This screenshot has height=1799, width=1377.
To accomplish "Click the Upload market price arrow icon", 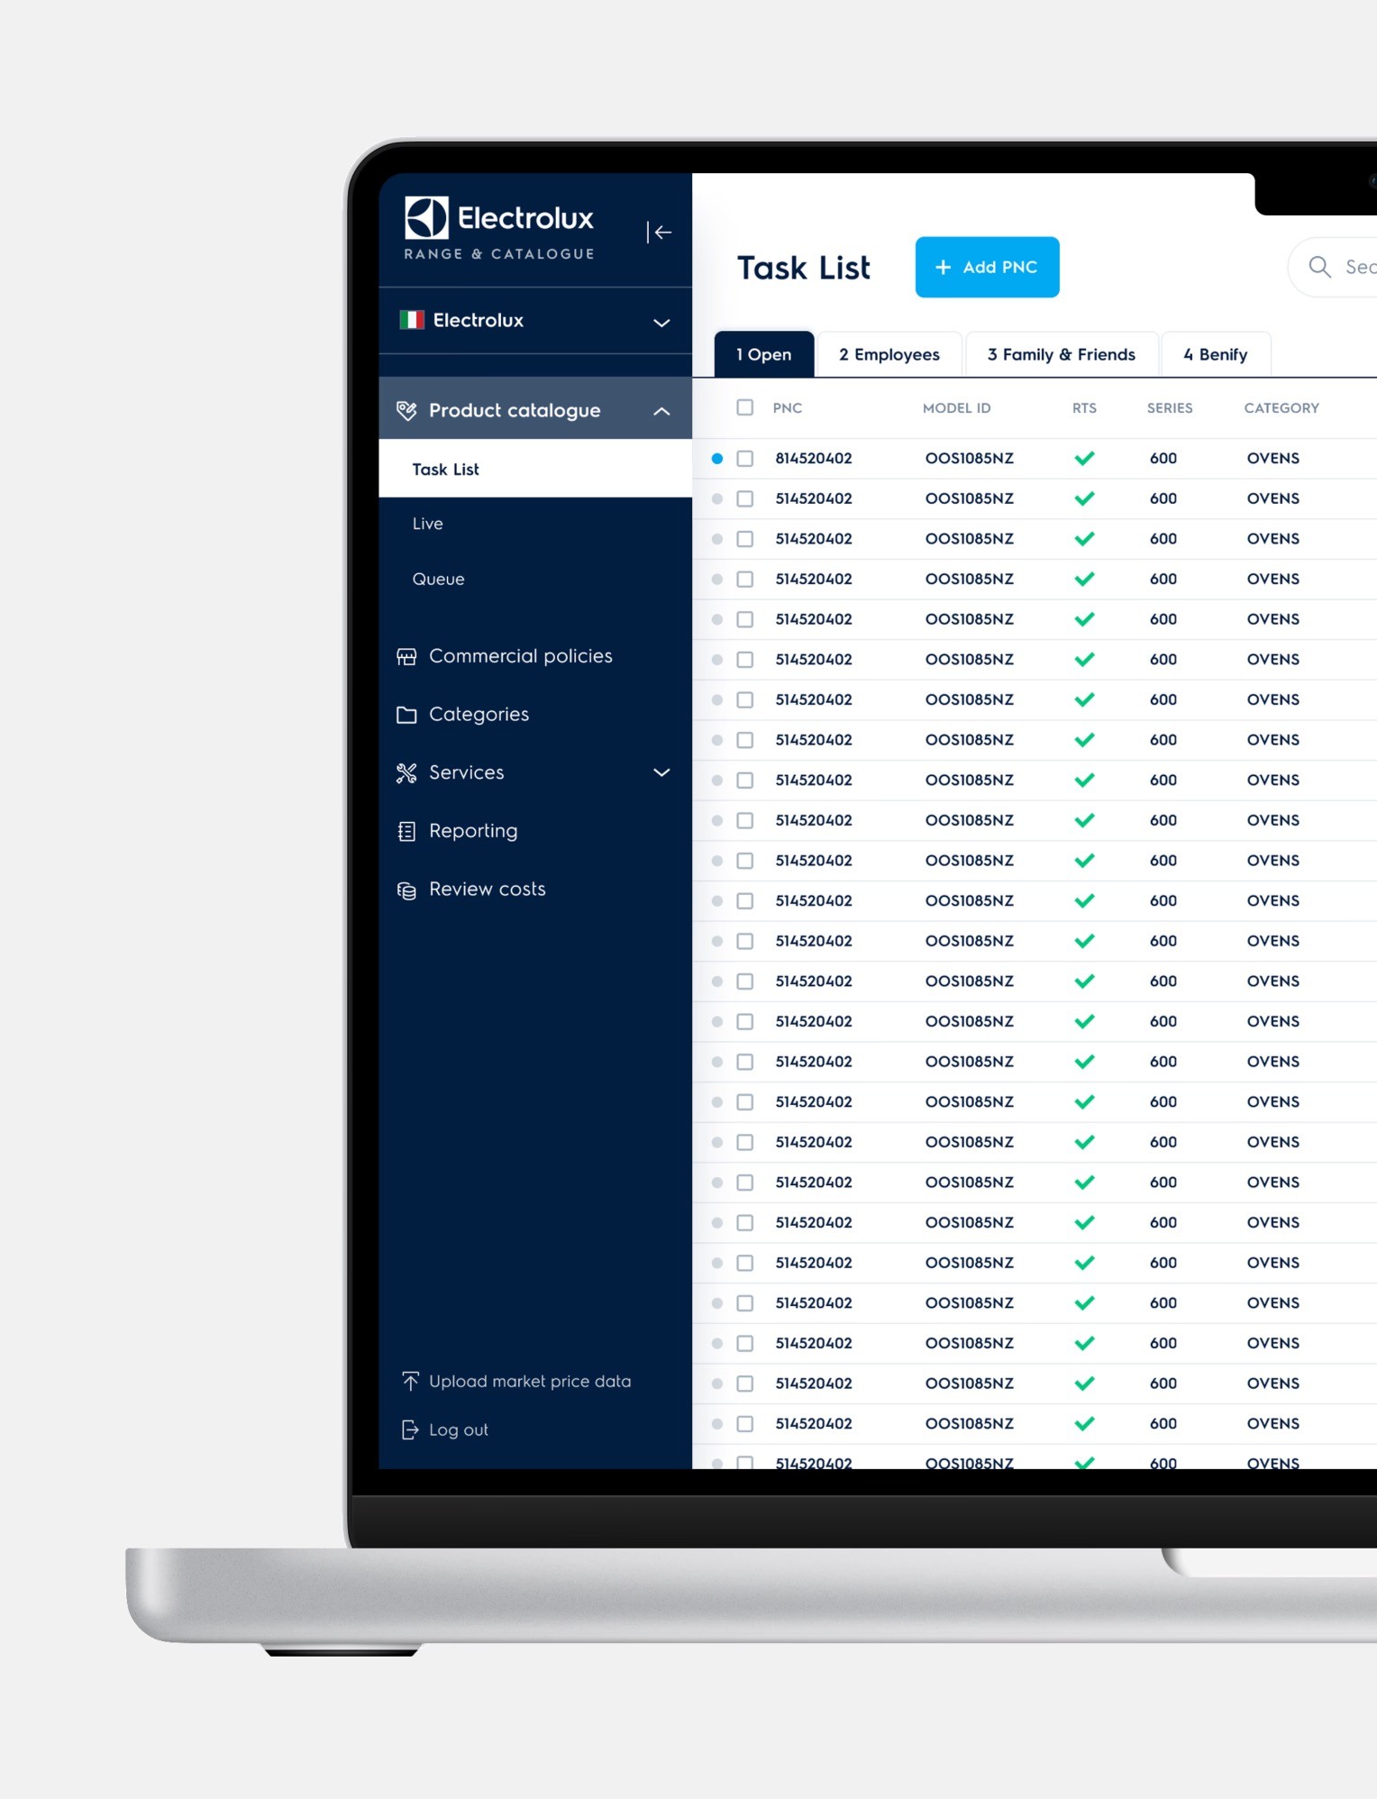I will (410, 1381).
